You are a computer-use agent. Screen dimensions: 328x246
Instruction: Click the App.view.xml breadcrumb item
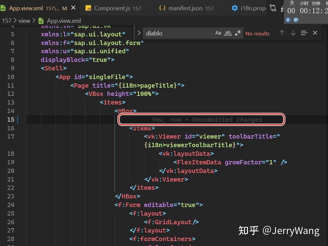point(64,21)
